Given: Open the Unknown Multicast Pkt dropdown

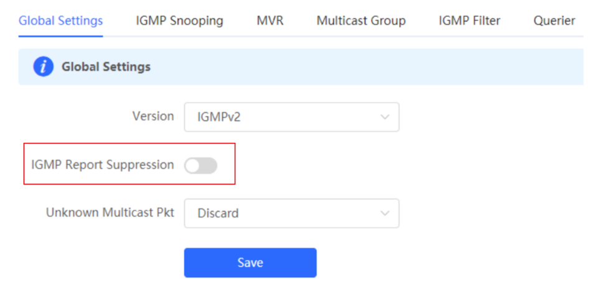Looking at the screenshot, I should coord(291,213).
